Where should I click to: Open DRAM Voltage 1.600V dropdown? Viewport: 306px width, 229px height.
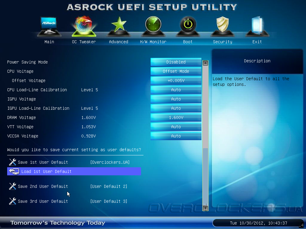(x=176, y=117)
